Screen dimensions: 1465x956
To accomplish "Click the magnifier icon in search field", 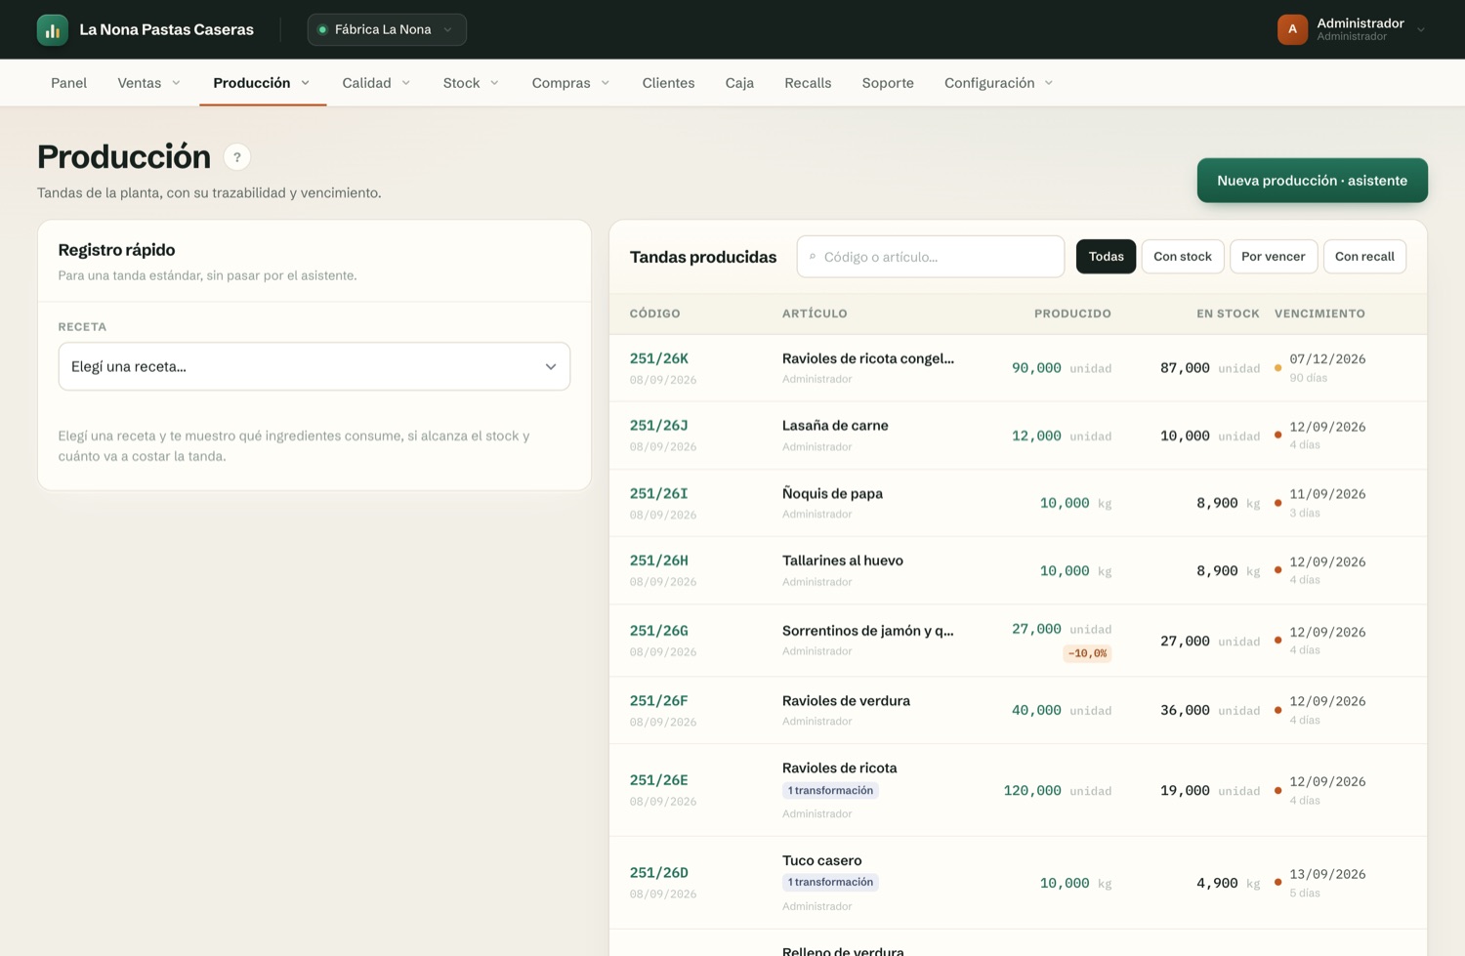I will (813, 257).
